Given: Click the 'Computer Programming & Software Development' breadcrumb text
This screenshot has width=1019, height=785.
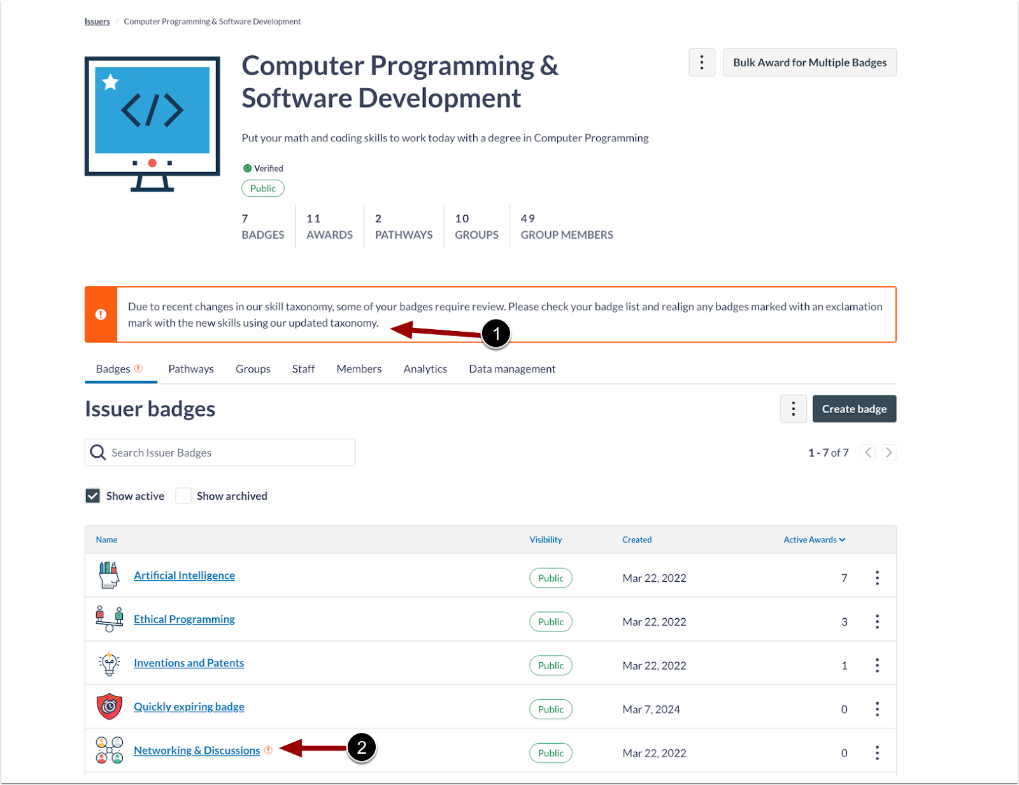Looking at the screenshot, I should [x=212, y=22].
